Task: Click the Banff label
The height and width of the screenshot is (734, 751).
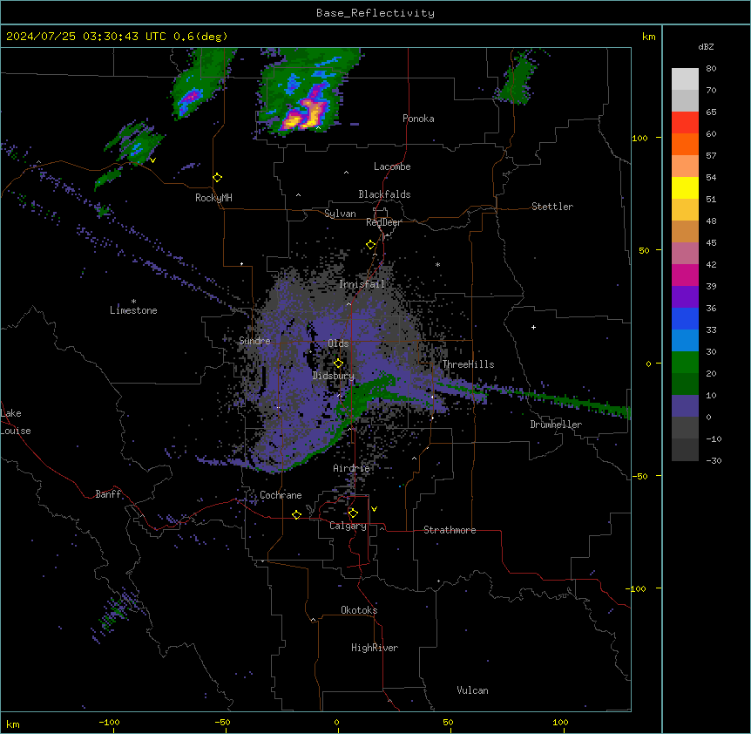Action: pos(108,494)
